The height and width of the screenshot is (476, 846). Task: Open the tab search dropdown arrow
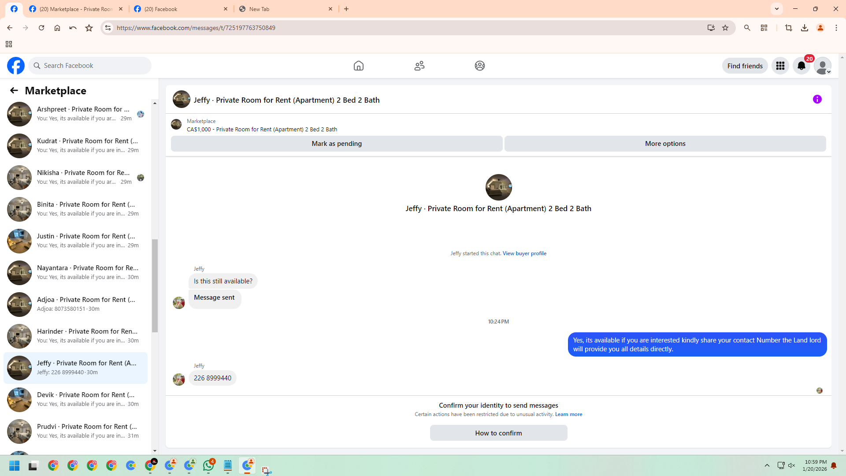coord(777,9)
